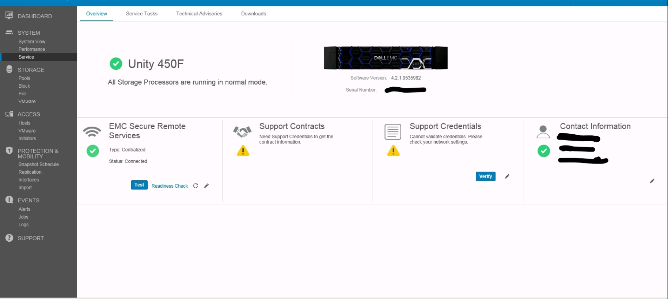The image size is (668, 299).
Task: Open Block under Storage
Action: tap(24, 86)
